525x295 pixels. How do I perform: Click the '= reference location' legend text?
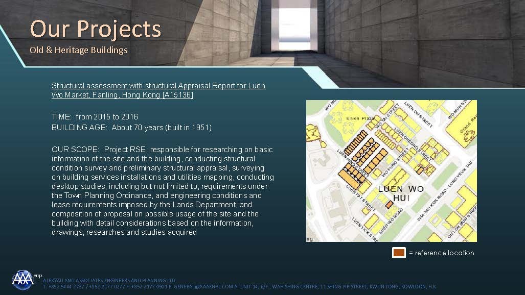pos(441,253)
